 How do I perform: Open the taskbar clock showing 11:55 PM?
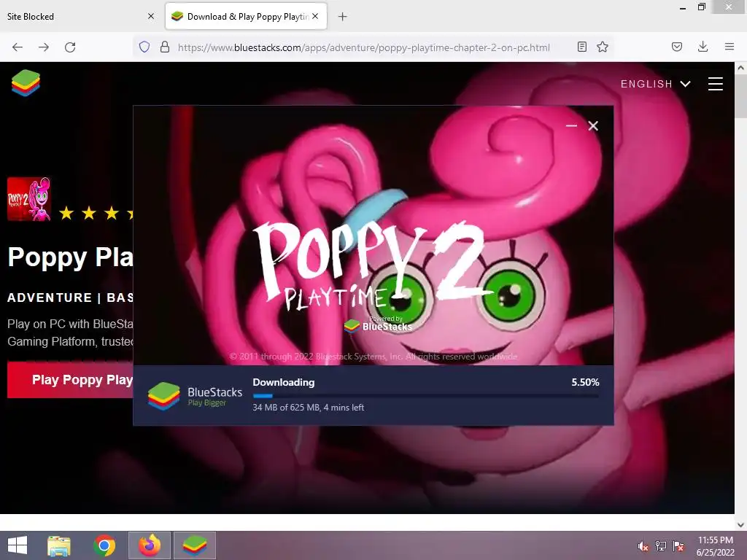point(715,546)
